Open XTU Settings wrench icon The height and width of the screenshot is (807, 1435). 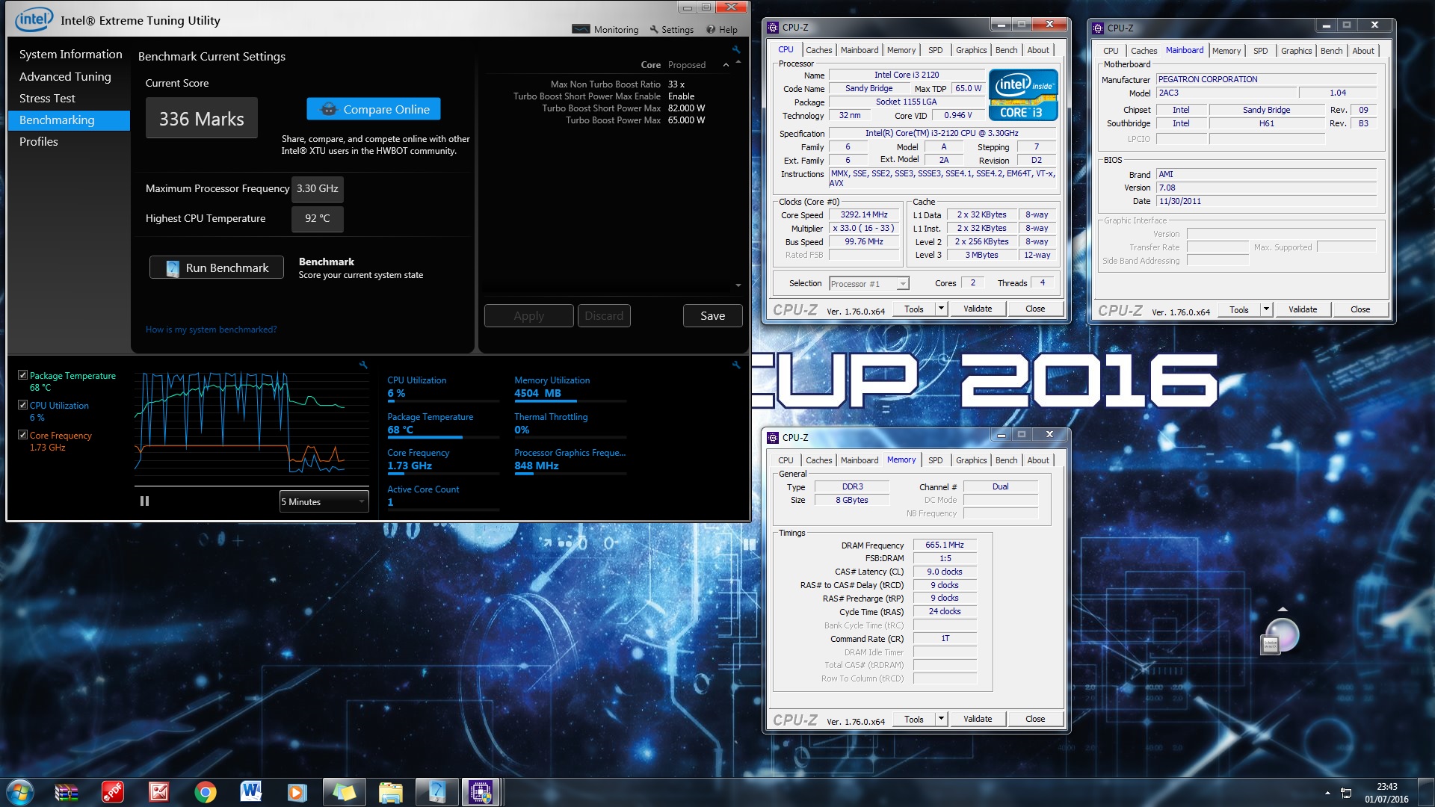pos(654,29)
